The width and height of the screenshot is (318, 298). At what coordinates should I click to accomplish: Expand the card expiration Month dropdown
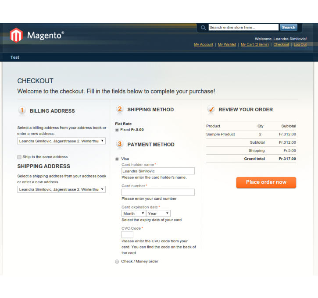134,213
